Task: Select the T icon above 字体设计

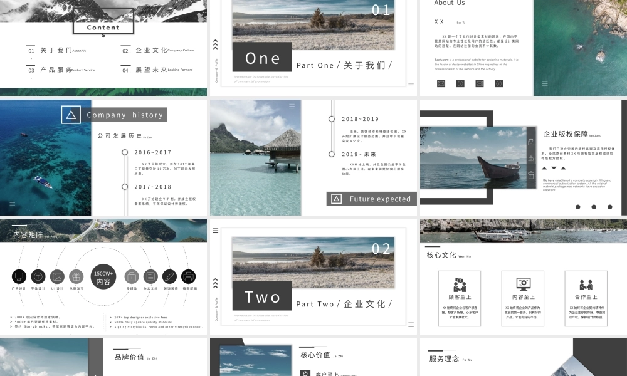Action: 38,276
